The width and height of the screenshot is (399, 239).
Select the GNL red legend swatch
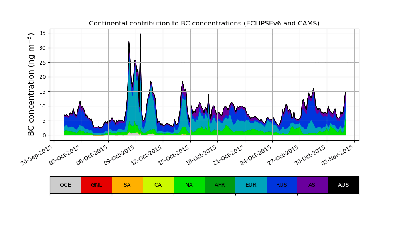click(x=96, y=185)
